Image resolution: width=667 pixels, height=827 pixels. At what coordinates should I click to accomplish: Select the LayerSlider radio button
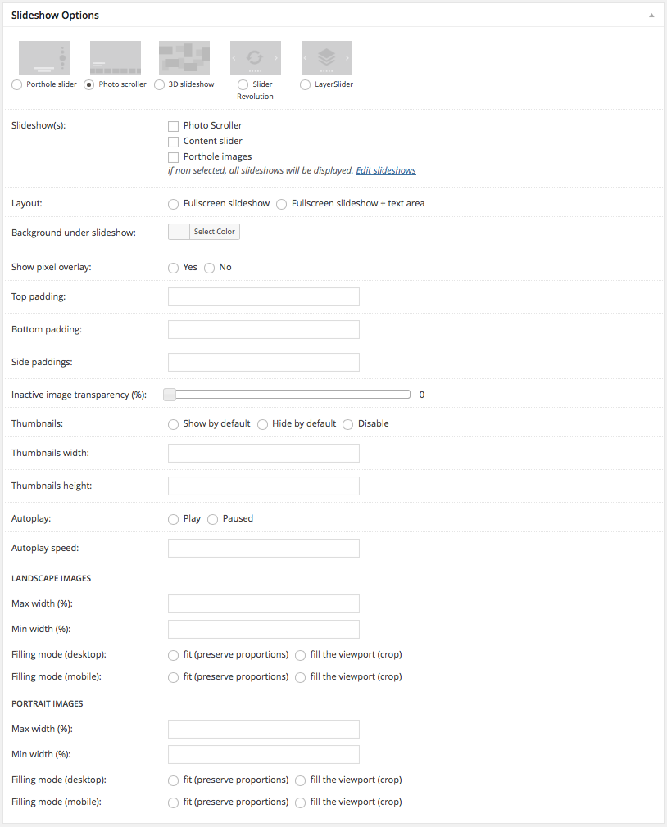point(306,84)
